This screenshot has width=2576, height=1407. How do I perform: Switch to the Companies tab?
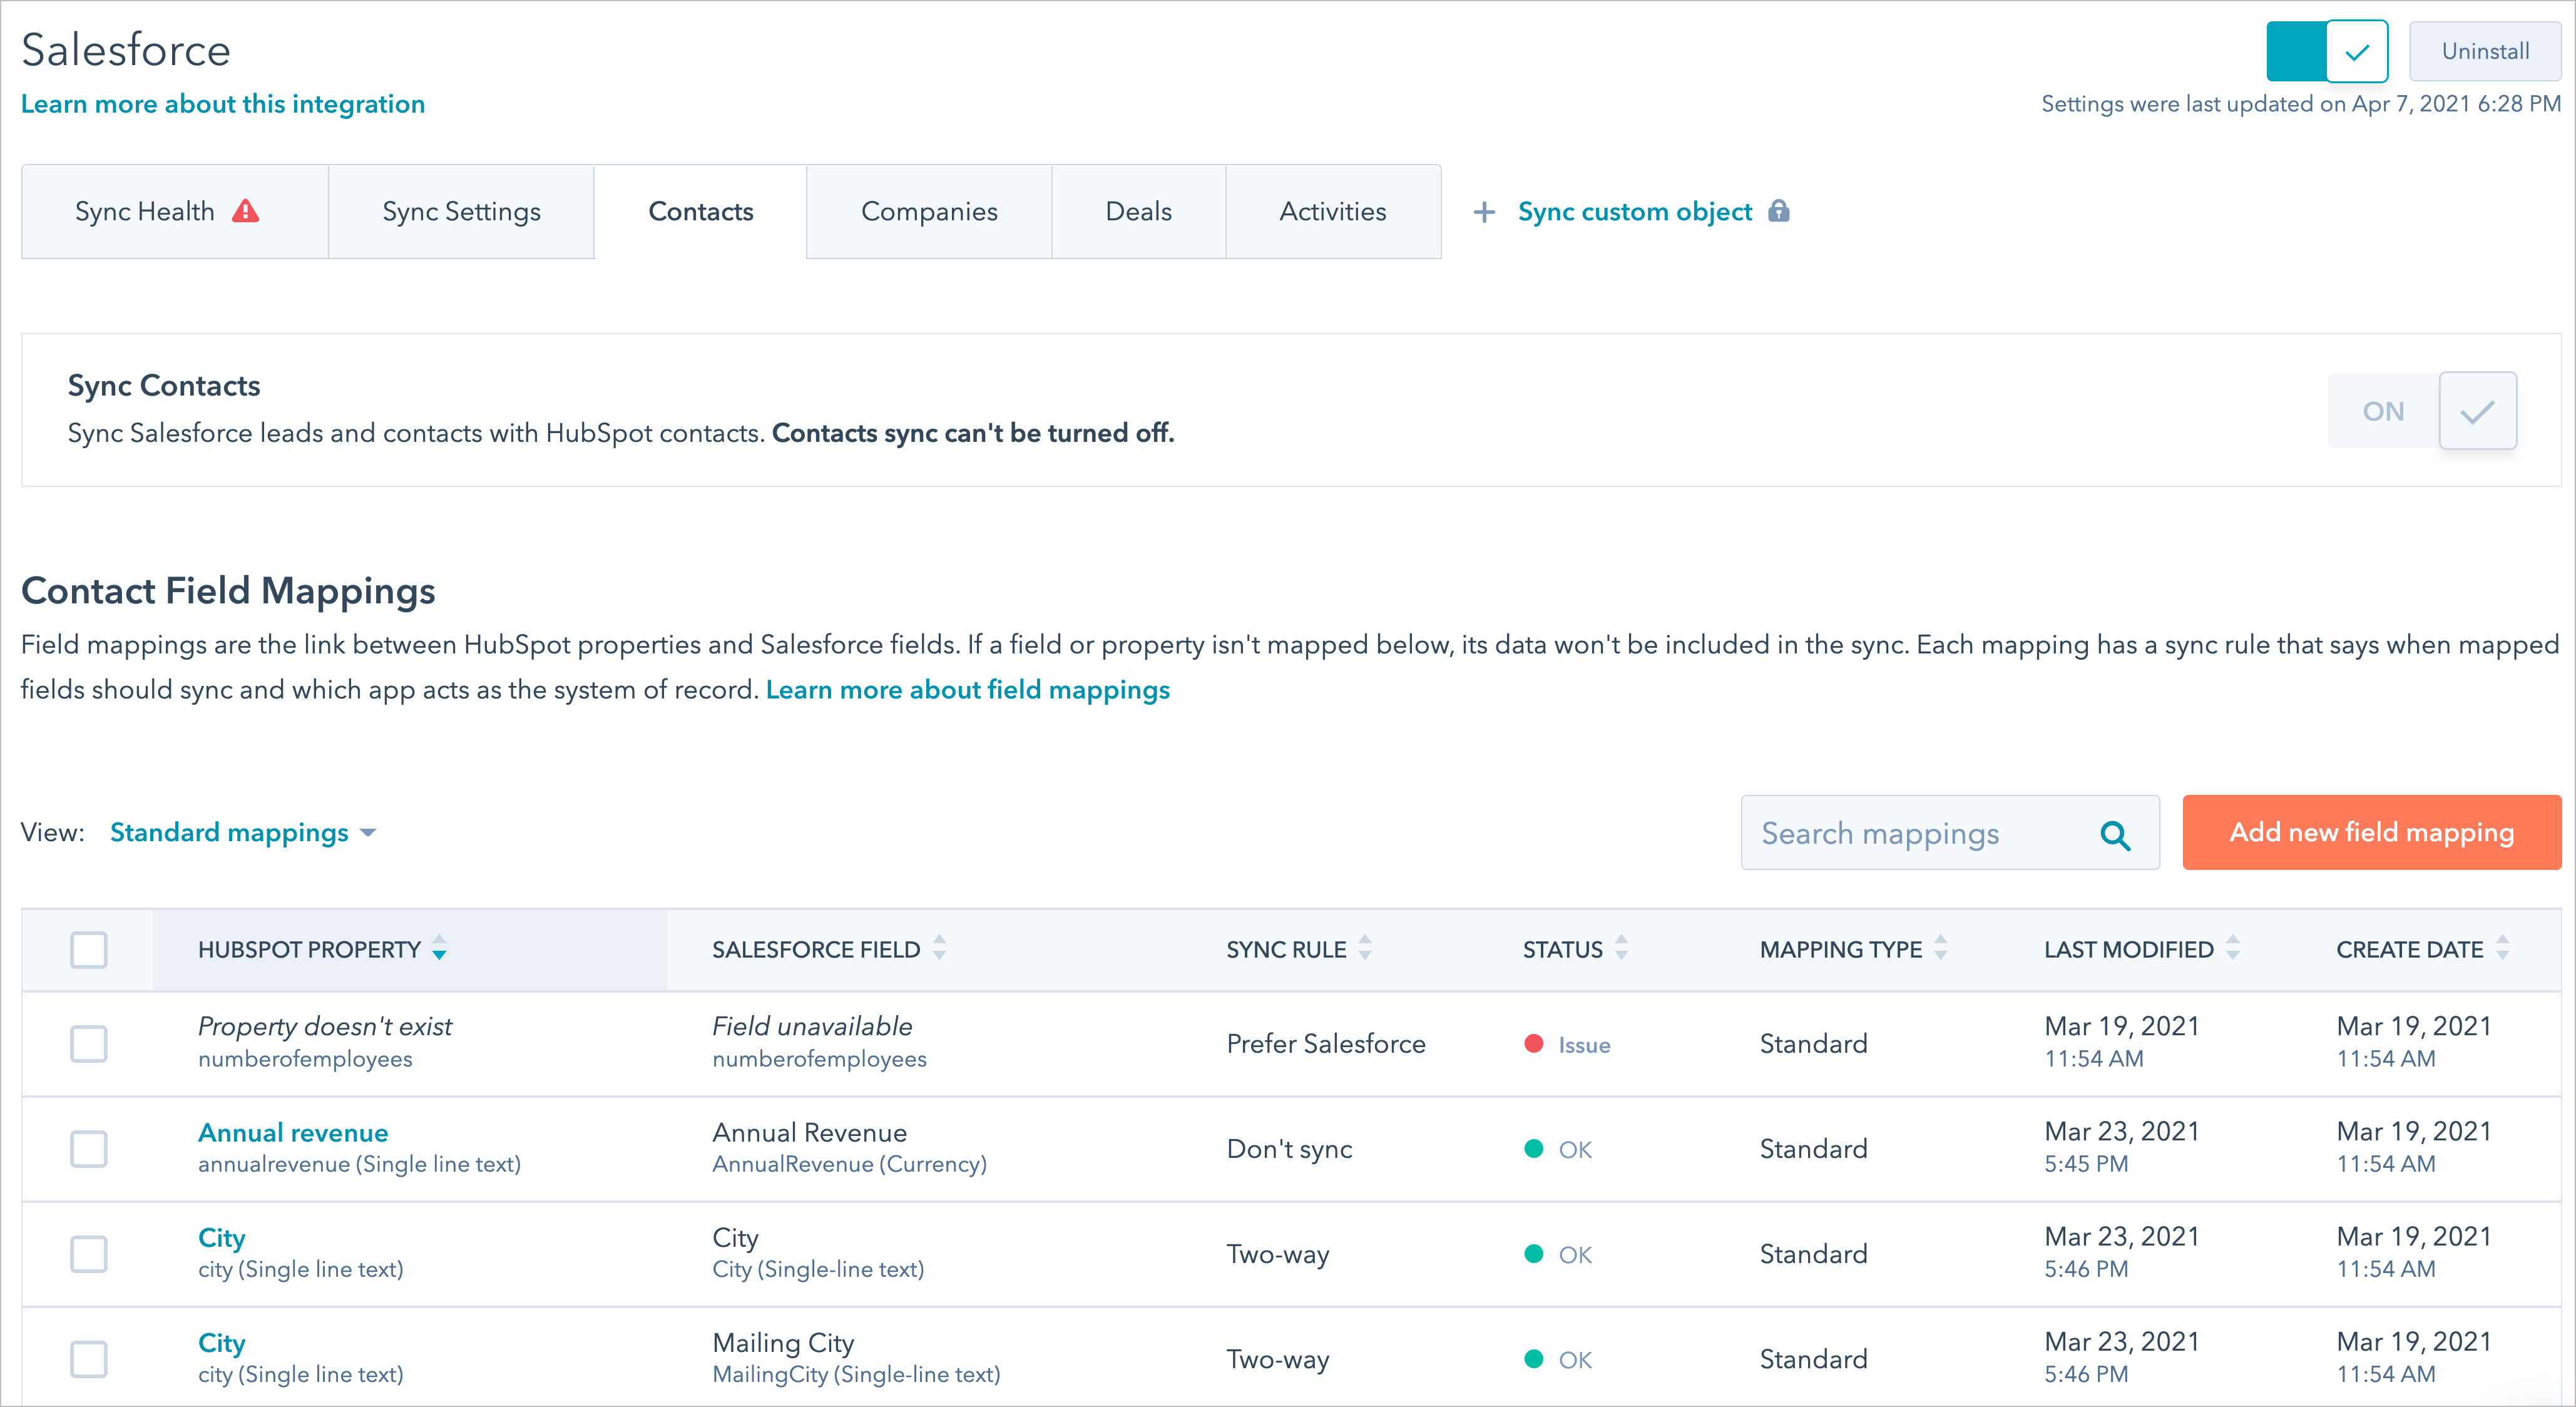929,212
